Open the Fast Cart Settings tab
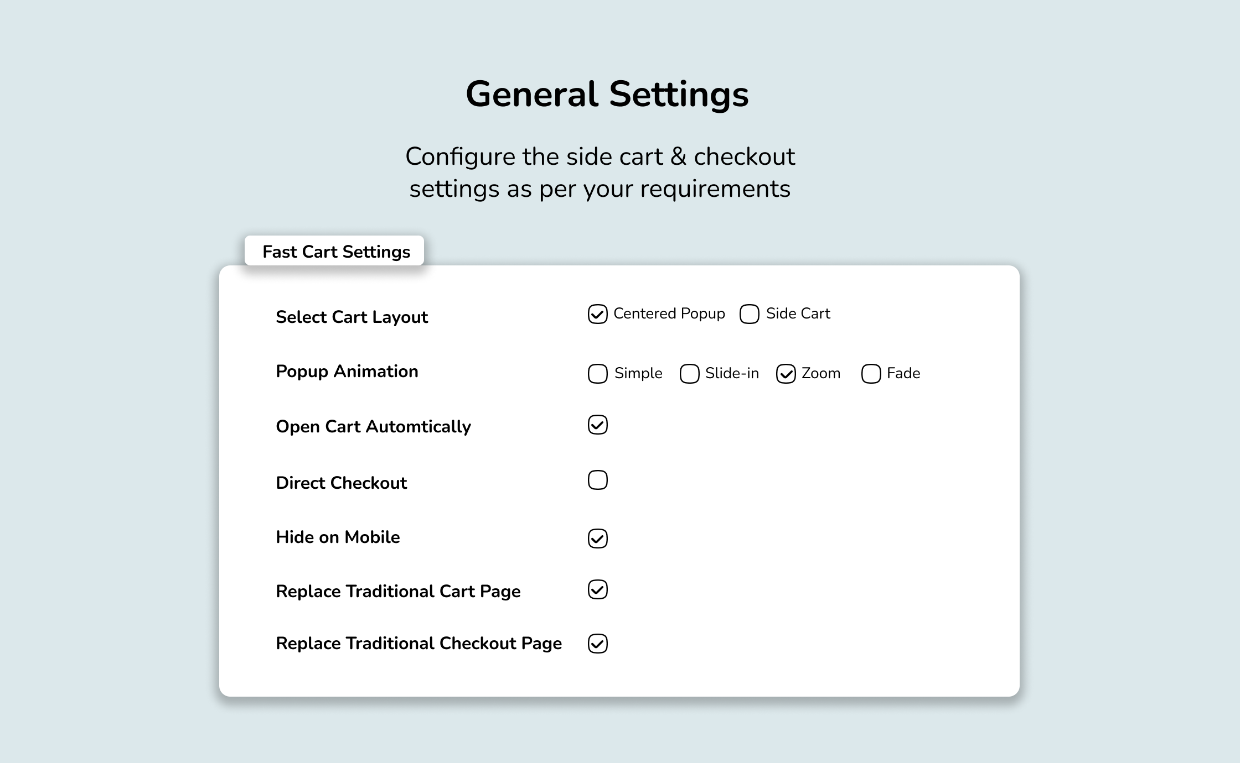The height and width of the screenshot is (763, 1240). 335,252
